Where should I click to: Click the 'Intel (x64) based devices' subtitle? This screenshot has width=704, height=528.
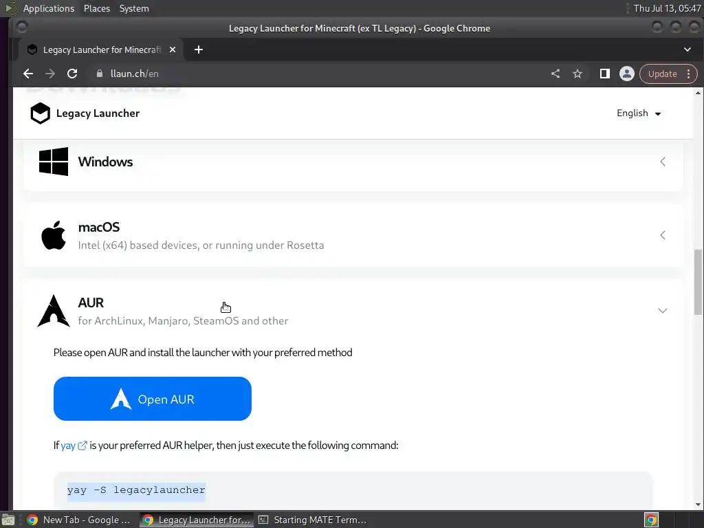coord(201,245)
